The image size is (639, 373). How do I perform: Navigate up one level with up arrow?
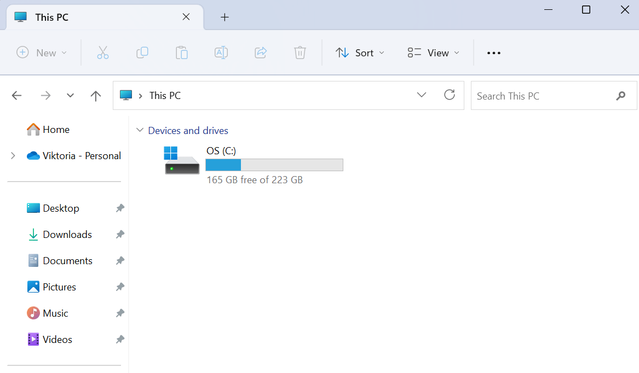95,95
